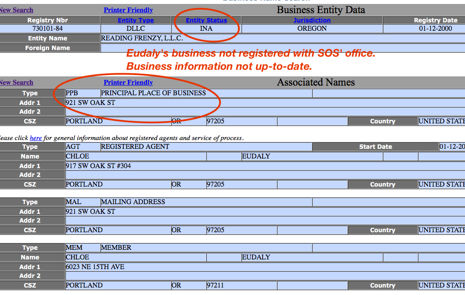
Task: Select the AGT type code
Action: click(x=73, y=147)
